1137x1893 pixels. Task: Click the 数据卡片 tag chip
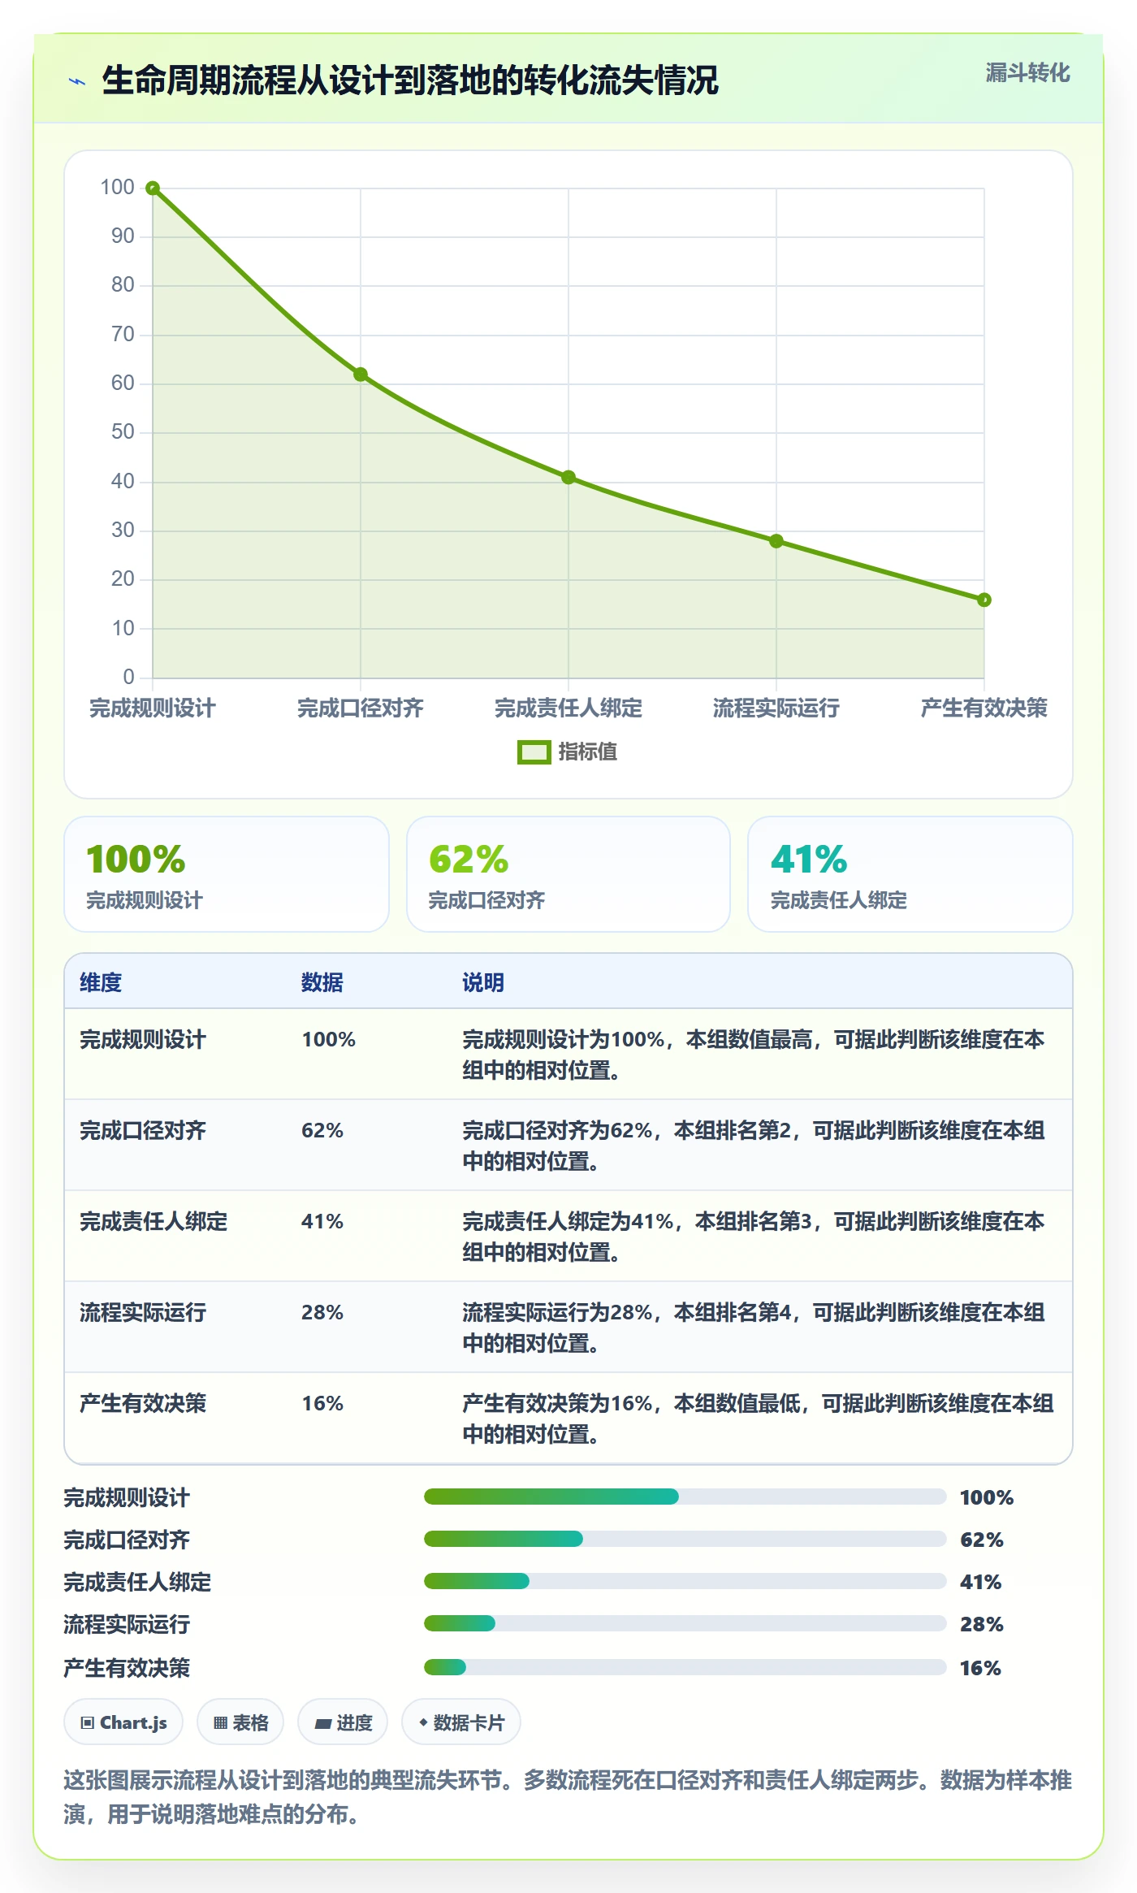coord(461,1722)
